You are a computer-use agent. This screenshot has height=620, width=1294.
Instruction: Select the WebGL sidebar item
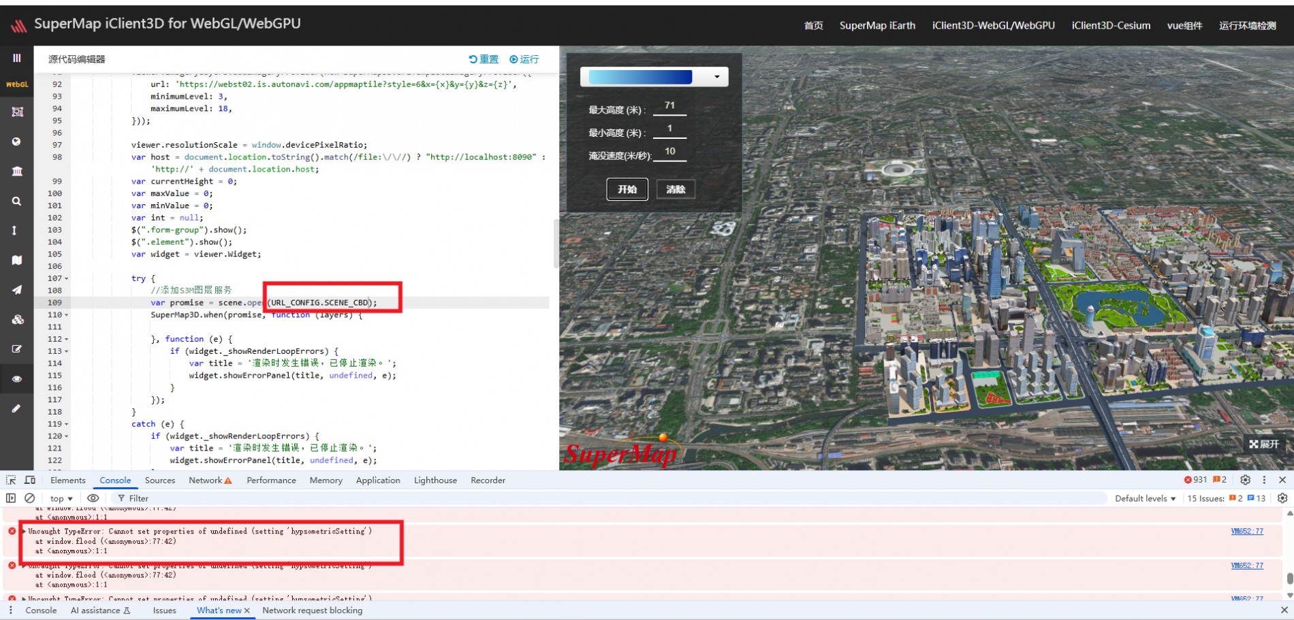(17, 84)
